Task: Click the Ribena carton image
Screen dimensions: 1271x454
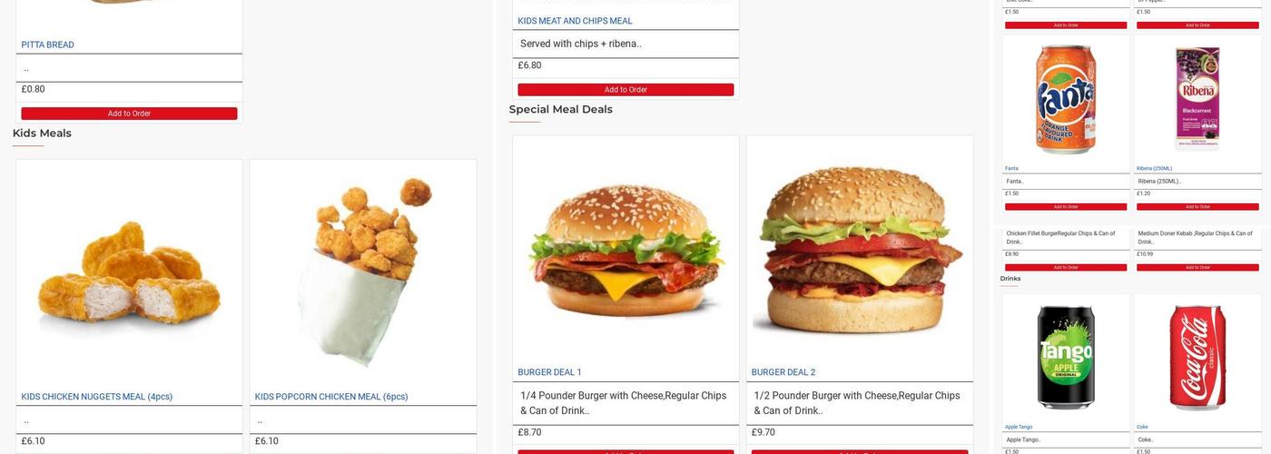Action: (1197, 99)
